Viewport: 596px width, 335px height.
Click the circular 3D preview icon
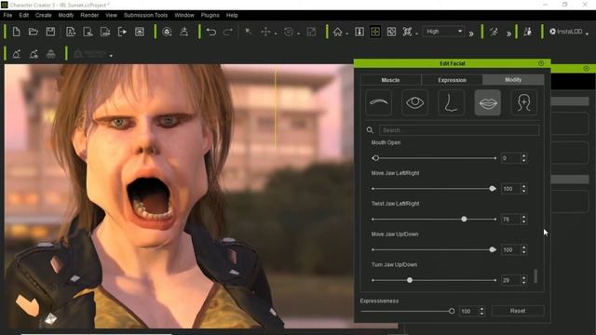click(x=167, y=32)
